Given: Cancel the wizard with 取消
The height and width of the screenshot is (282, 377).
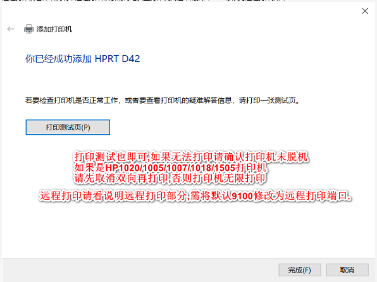Looking at the screenshot, I should [x=347, y=270].
